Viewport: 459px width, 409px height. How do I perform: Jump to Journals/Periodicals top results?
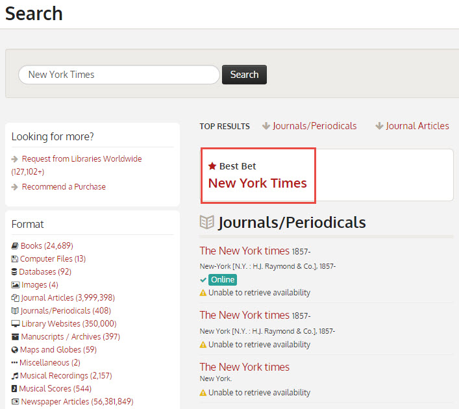point(315,126)
